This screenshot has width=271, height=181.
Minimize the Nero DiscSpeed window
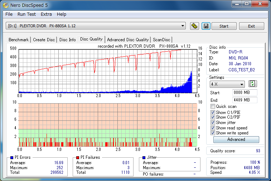(237, 4)
